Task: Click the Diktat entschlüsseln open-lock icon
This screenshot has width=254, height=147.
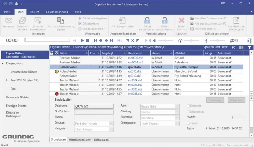Action: pos(165,20)
